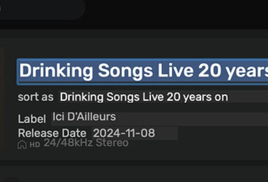Viewport: 268px width, 182px height.
Task: Place cursor after "on" in sort field
Action: tap(228, 97)
